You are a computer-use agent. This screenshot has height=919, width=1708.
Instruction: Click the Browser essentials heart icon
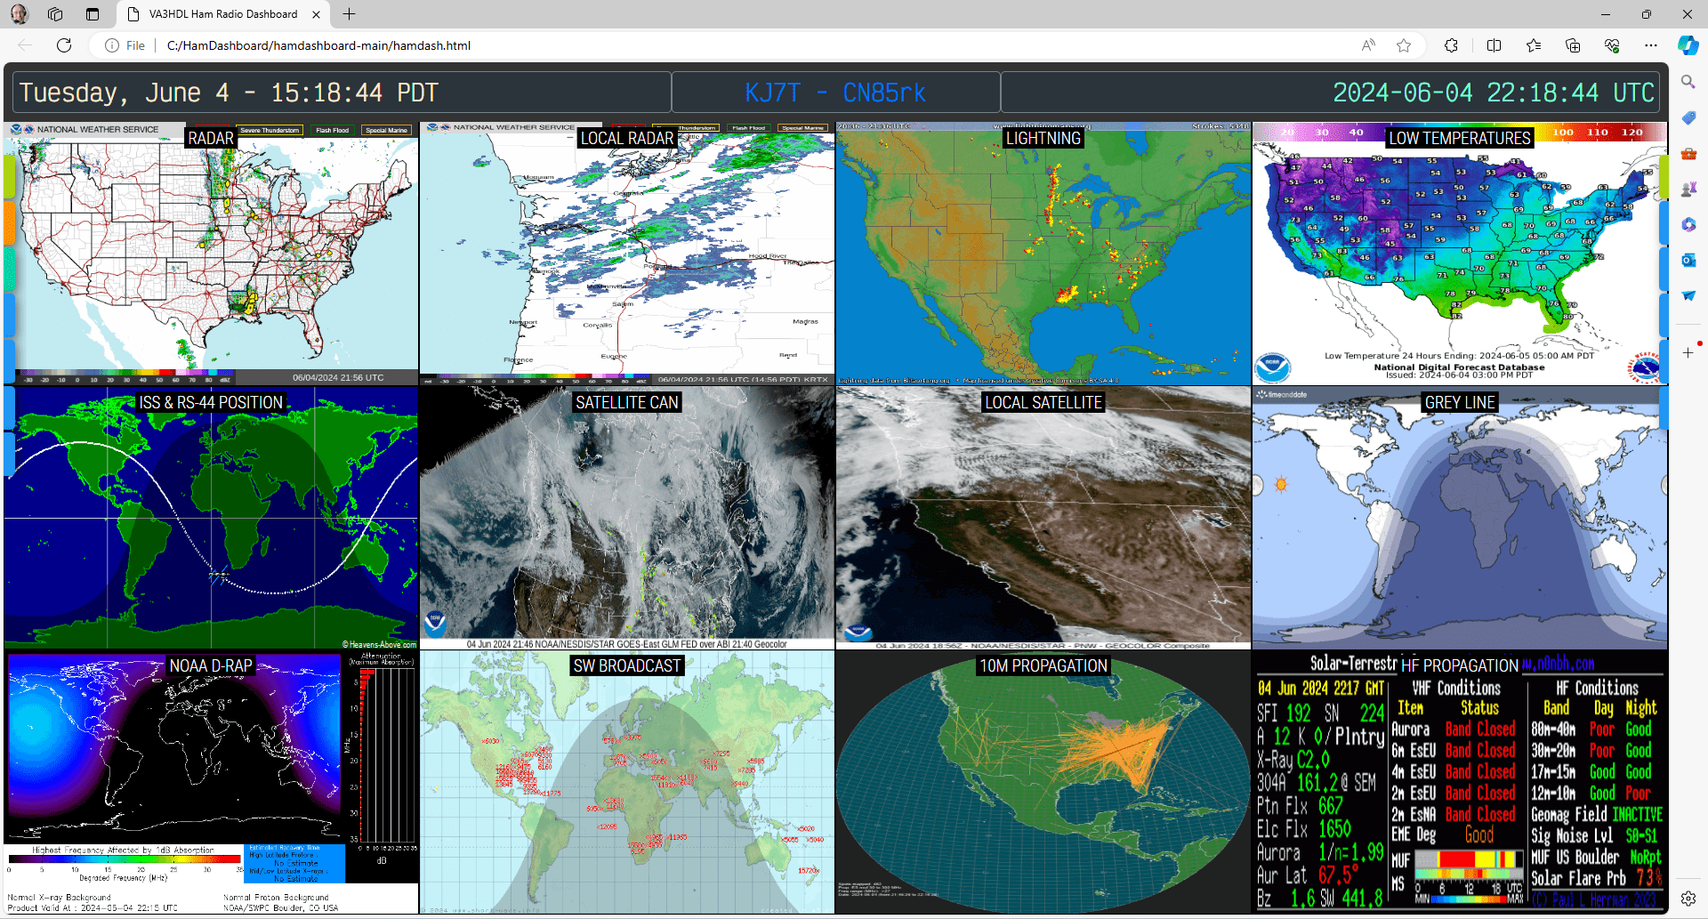coord(1611,45)
